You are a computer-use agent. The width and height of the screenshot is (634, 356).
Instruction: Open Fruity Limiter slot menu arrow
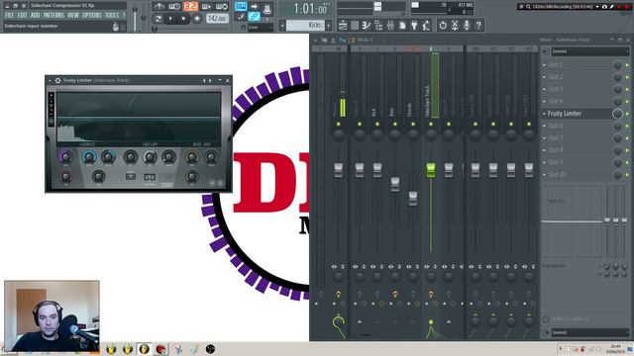click(544, 114)
